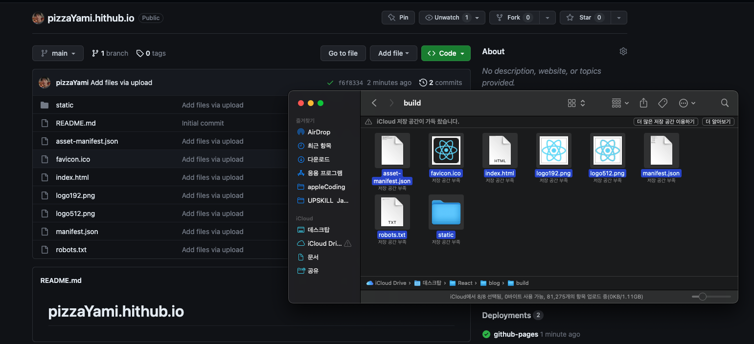Open favicon.ico in GitHub file list
Screen dimensions: 754x344
73,159
